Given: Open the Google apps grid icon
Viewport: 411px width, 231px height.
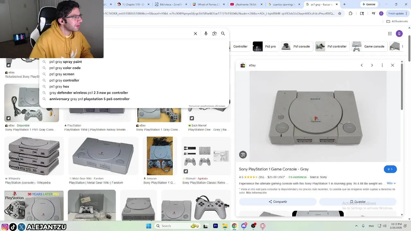Looking at the screenshot, I should tap(390, 34).
